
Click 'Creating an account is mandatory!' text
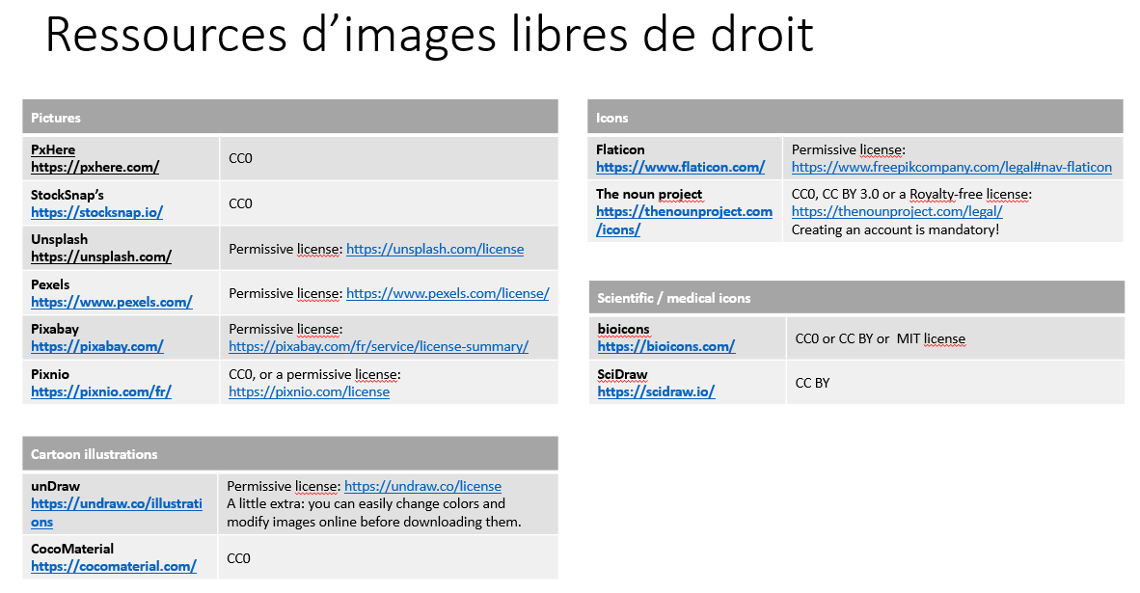coord(895,229)
